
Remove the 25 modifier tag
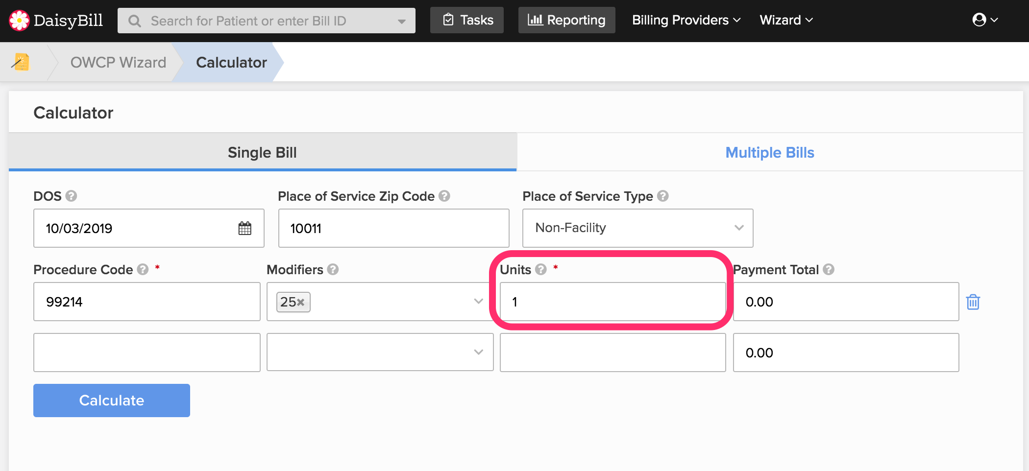point(300,303)
